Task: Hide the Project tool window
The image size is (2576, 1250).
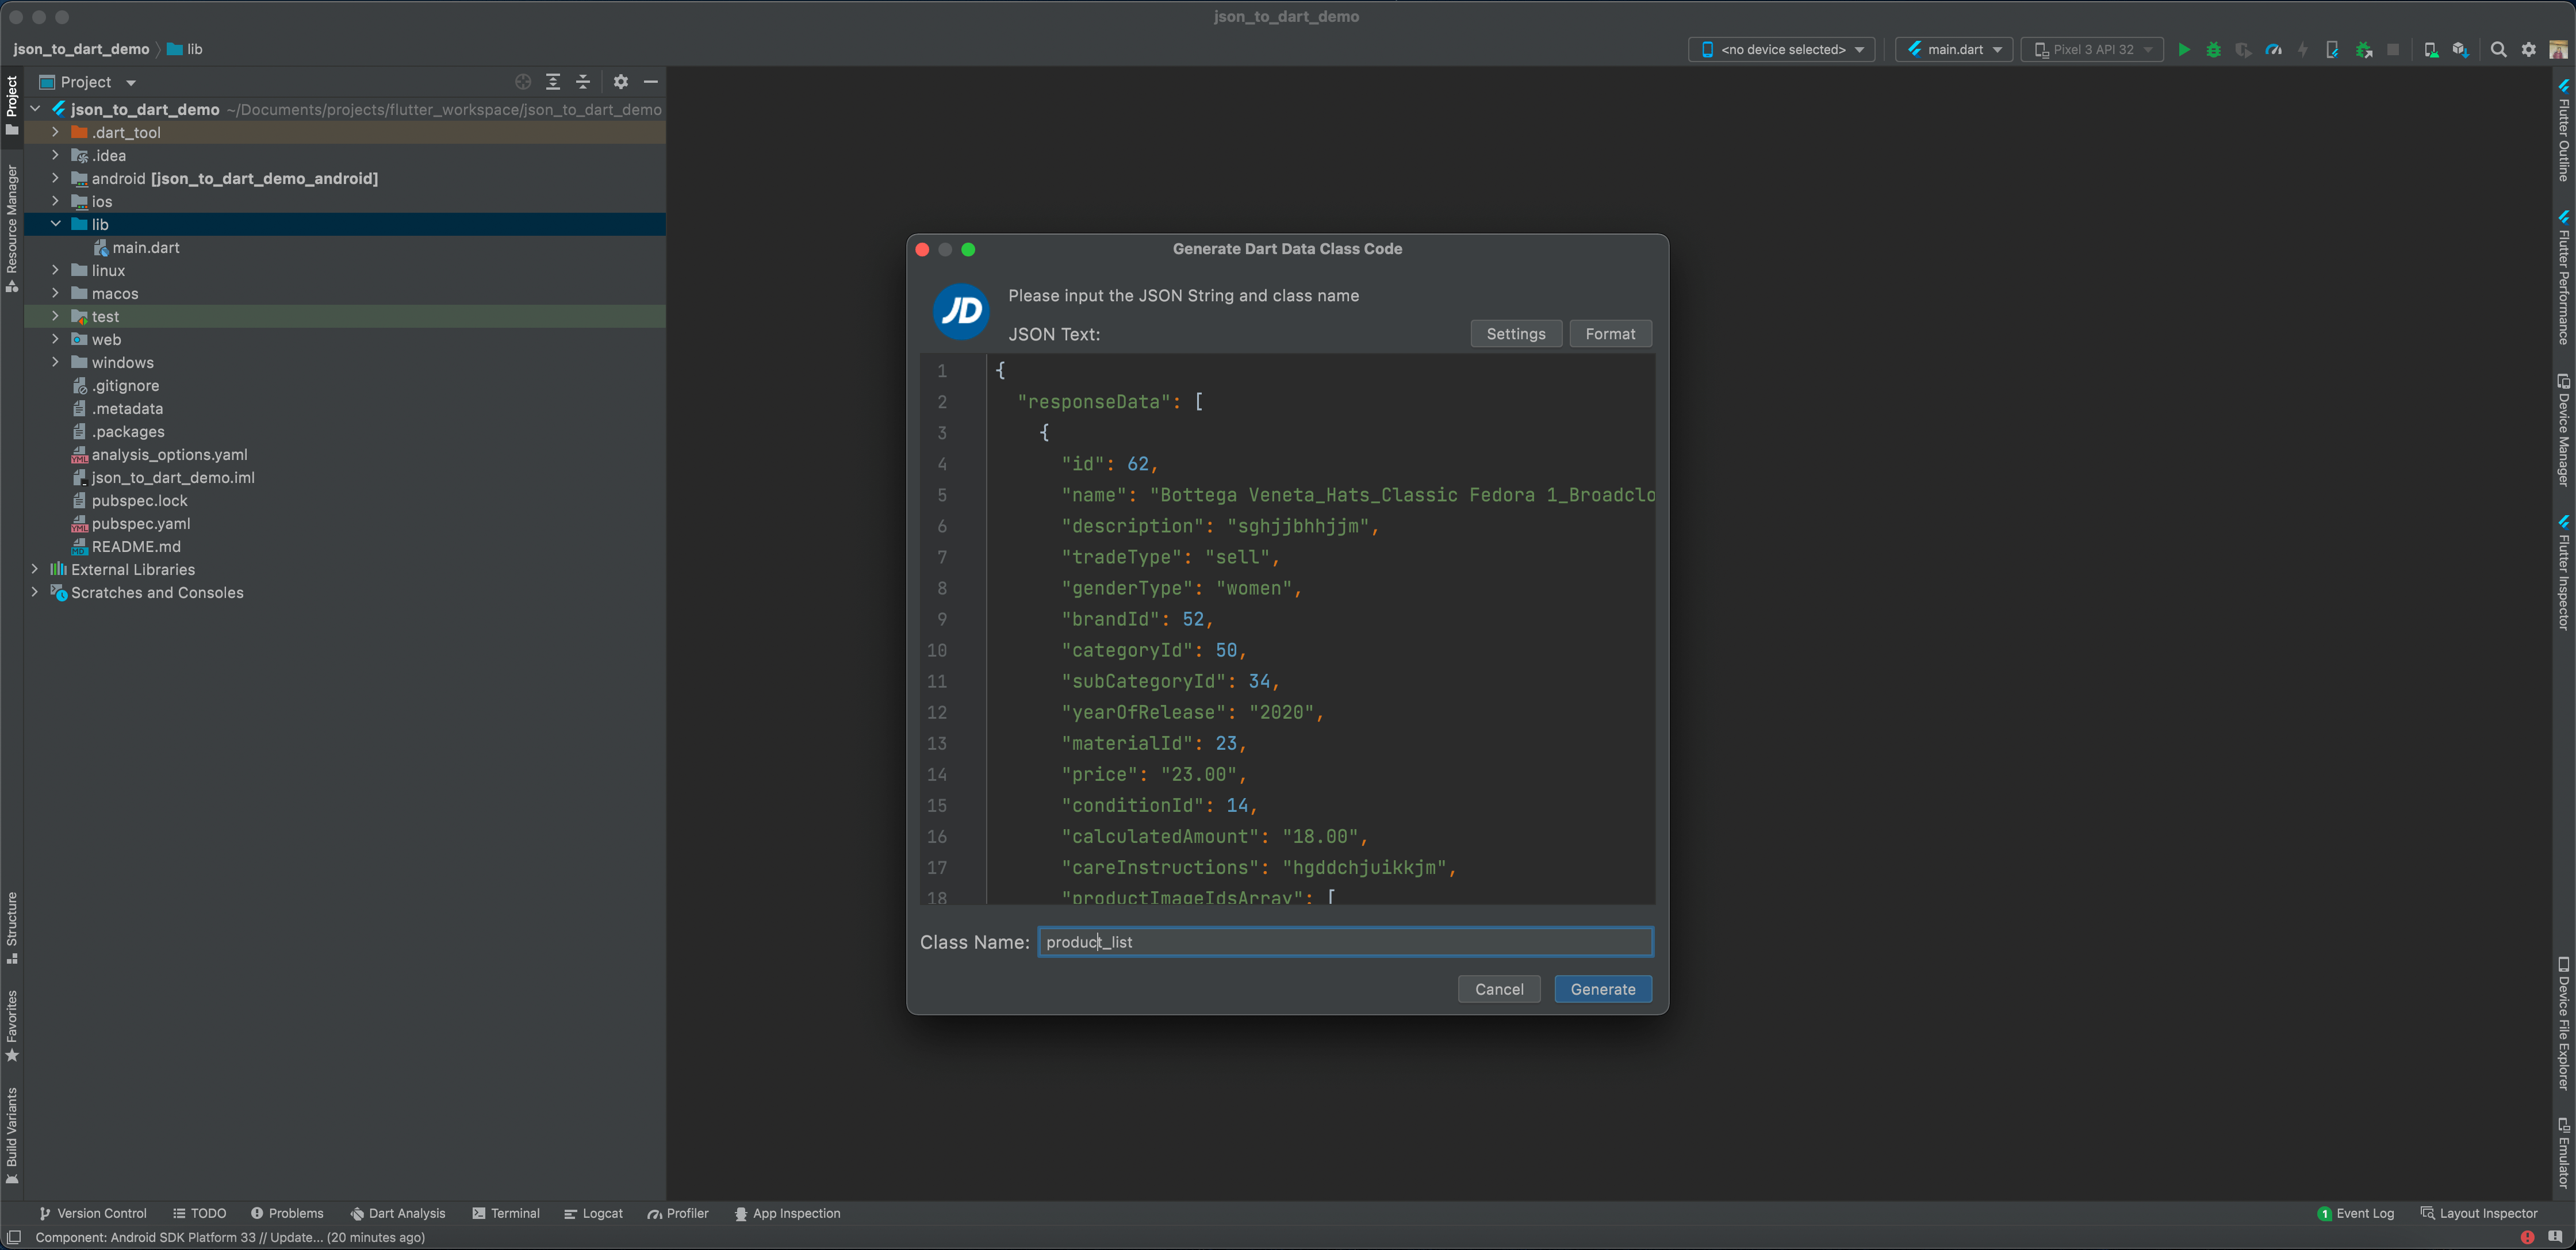Action: pyautogui.click(x=651, y=82)
